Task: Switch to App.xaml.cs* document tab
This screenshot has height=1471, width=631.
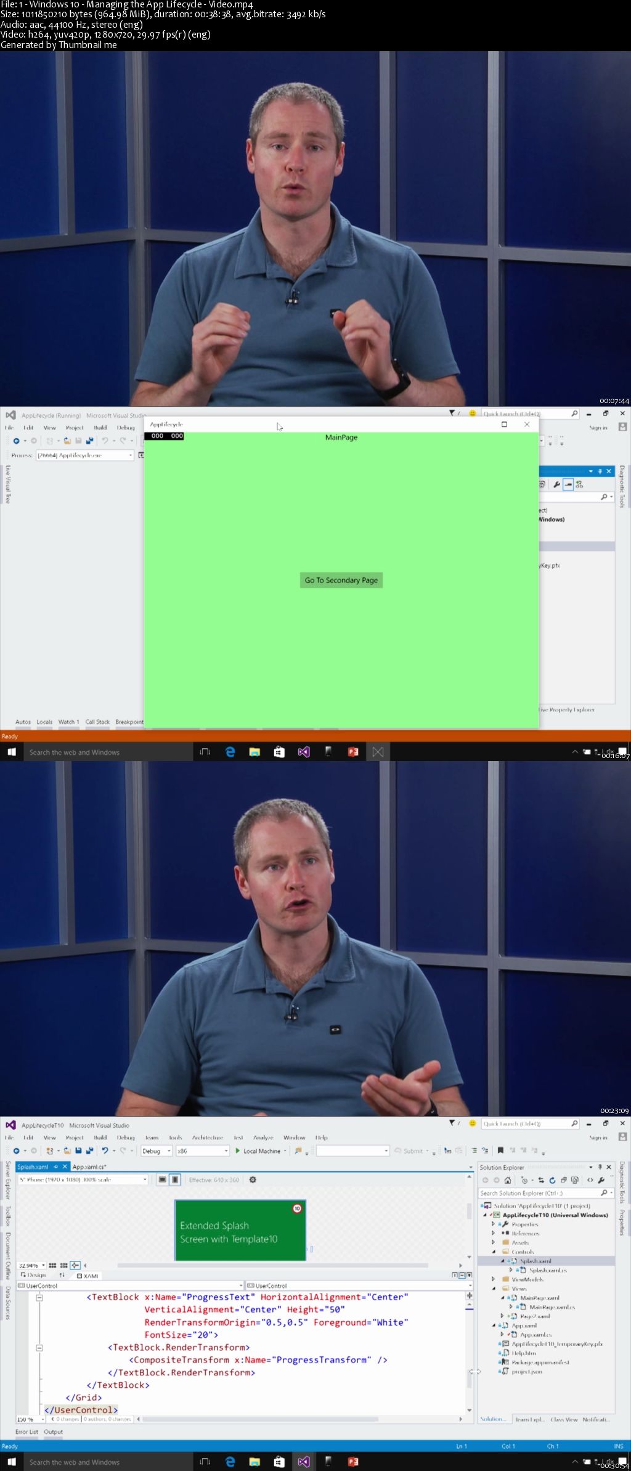Action: (x=89, y=1167)
